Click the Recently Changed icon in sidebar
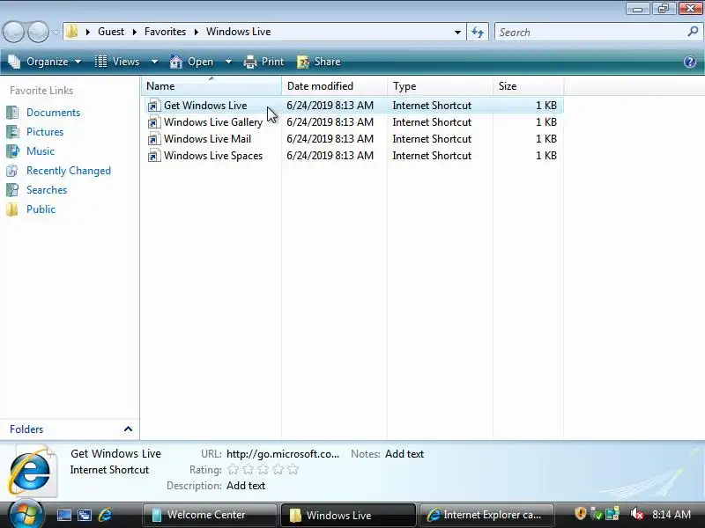 12,171
